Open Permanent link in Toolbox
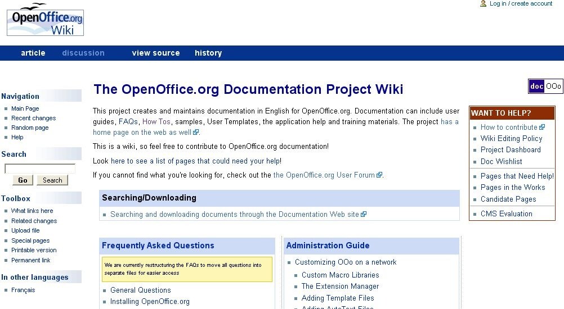Screen dimensions: 564x309 30,260
